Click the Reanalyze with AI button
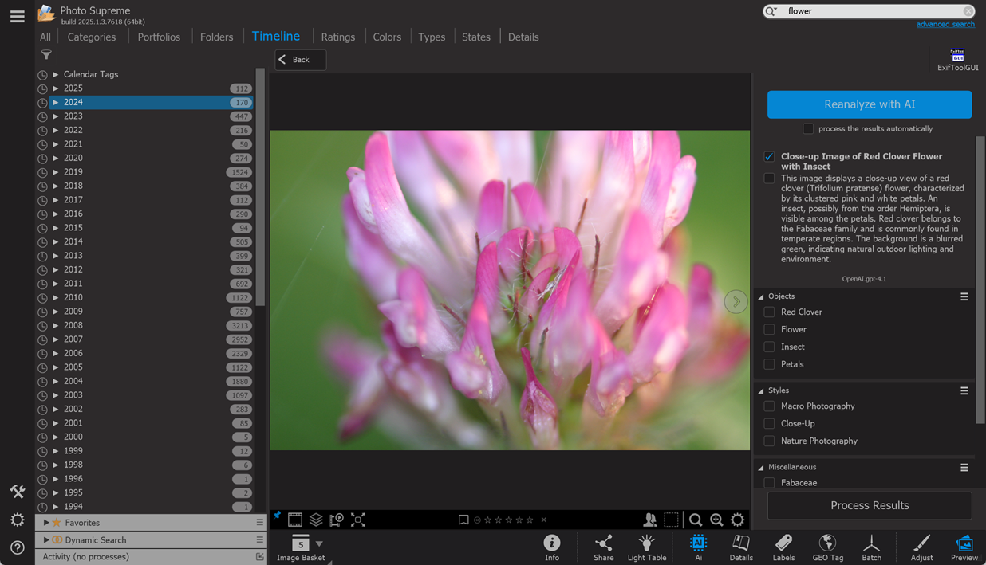986x565 pixels. (x=870, y=104)
